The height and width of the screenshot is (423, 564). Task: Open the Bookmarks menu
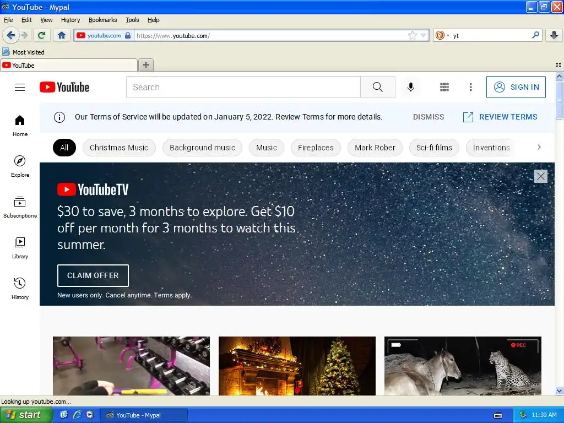103,20
